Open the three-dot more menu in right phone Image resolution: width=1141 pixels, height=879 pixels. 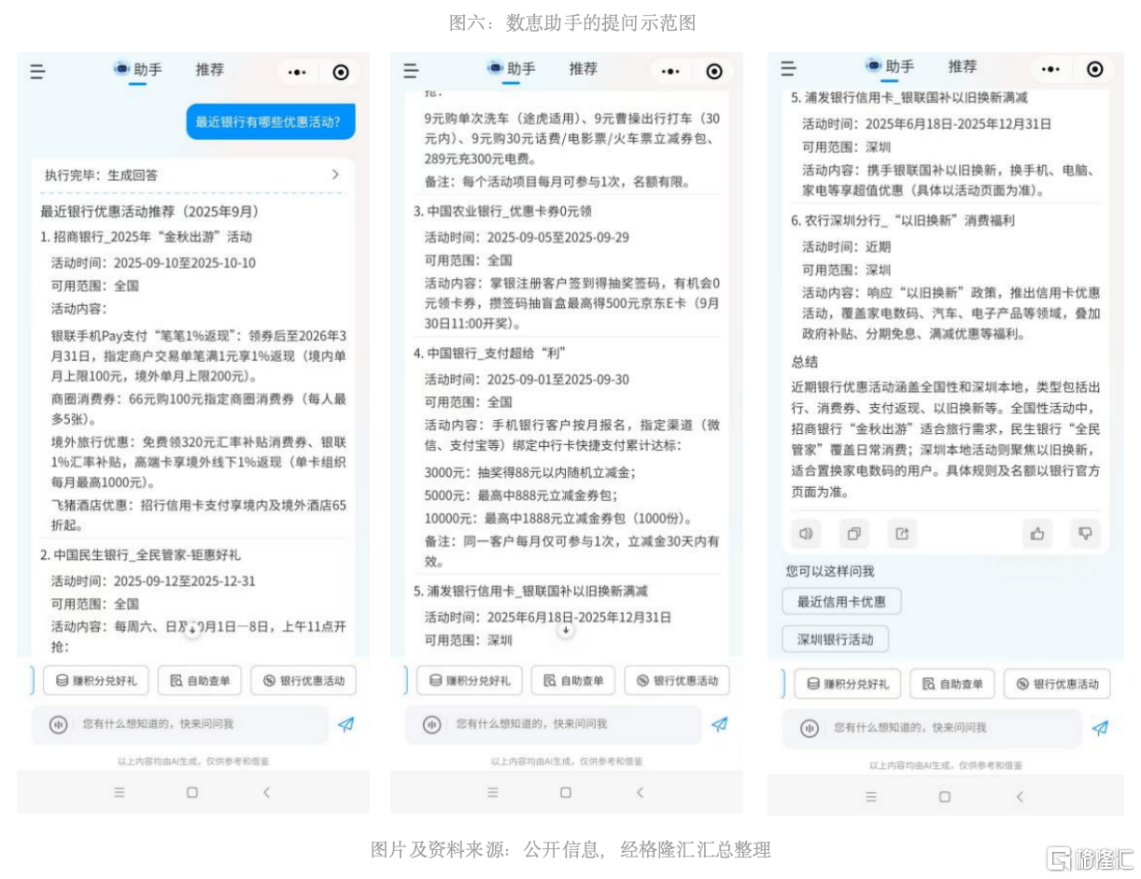click(1051, 70)
